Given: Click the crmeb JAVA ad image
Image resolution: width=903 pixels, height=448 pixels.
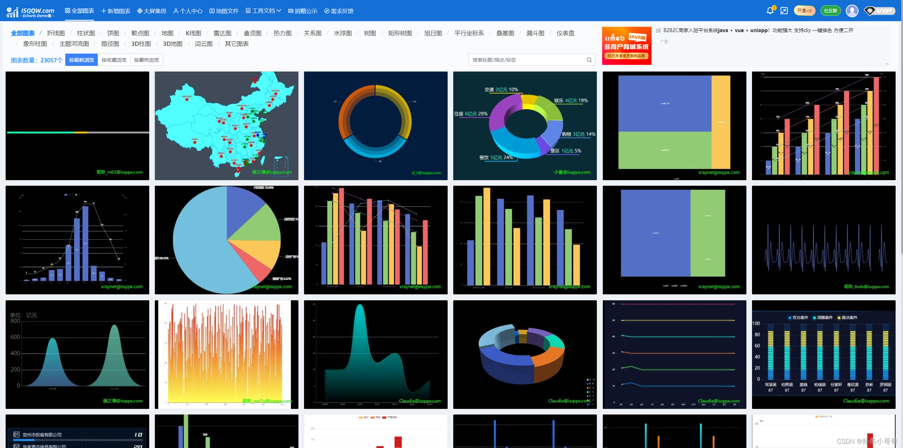Looking at the screenshot, I should click(x=626, y=46).
